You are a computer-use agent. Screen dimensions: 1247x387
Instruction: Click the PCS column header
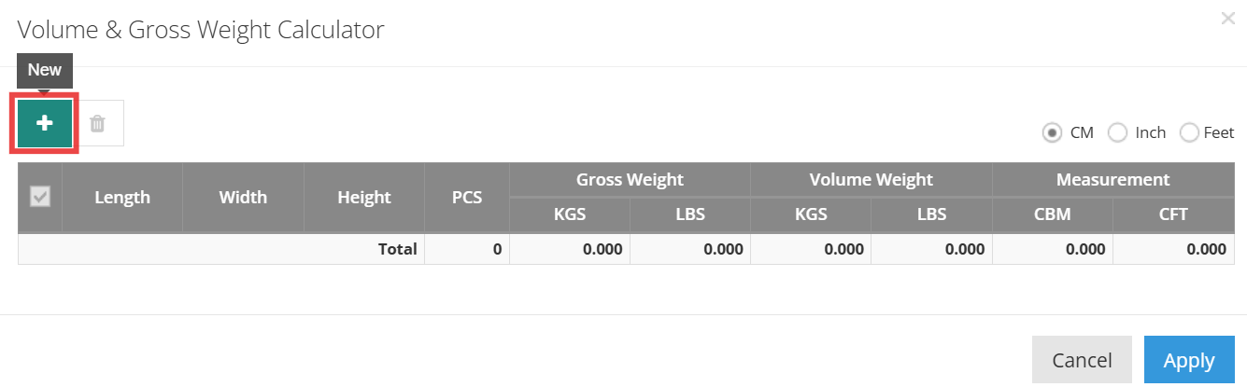coord(467,197)
